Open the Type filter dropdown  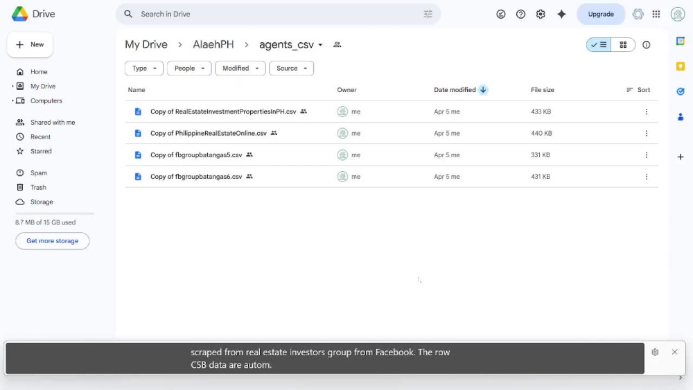click(x=144, y=69)
